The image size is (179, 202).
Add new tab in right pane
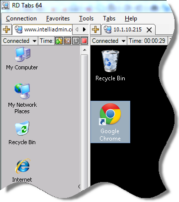coord(95,29)
